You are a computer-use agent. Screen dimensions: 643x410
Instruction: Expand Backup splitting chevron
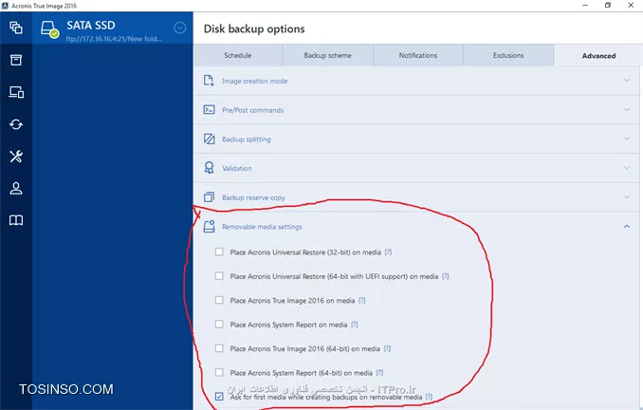point(627,139)
